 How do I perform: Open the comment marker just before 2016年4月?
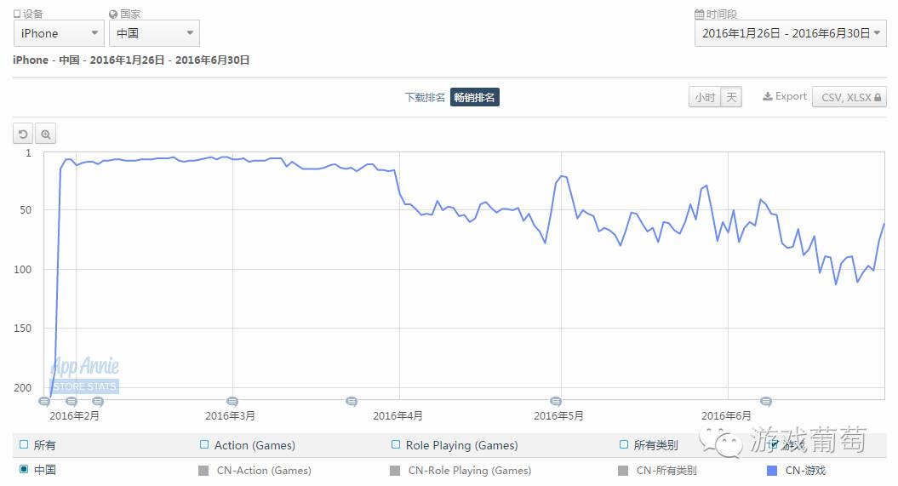351,401
